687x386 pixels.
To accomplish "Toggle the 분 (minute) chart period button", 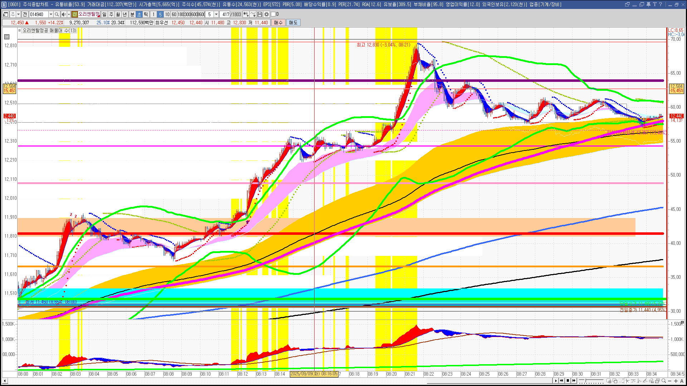I will coord(132,14).
